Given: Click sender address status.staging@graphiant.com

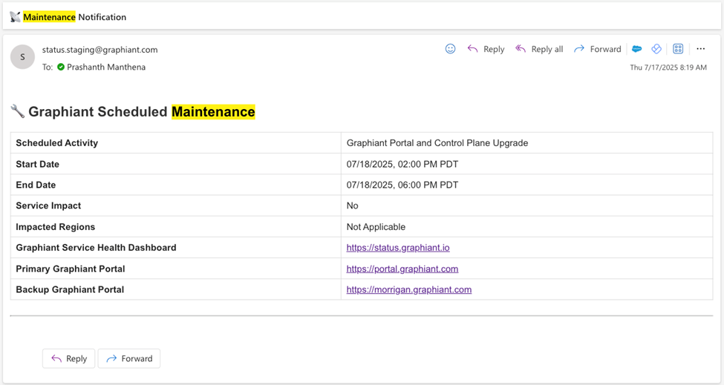Looking at the screenshot, I should pos(100,50).
